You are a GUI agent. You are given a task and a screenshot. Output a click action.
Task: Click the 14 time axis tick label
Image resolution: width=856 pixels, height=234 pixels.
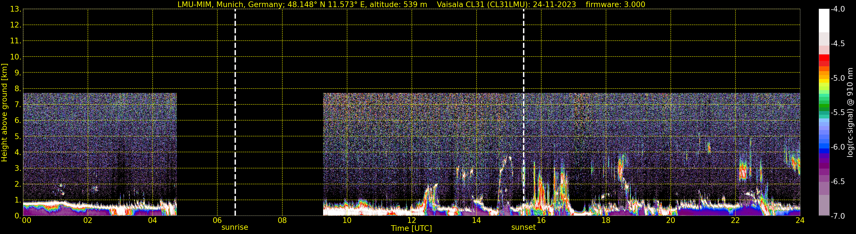[476, 220]
